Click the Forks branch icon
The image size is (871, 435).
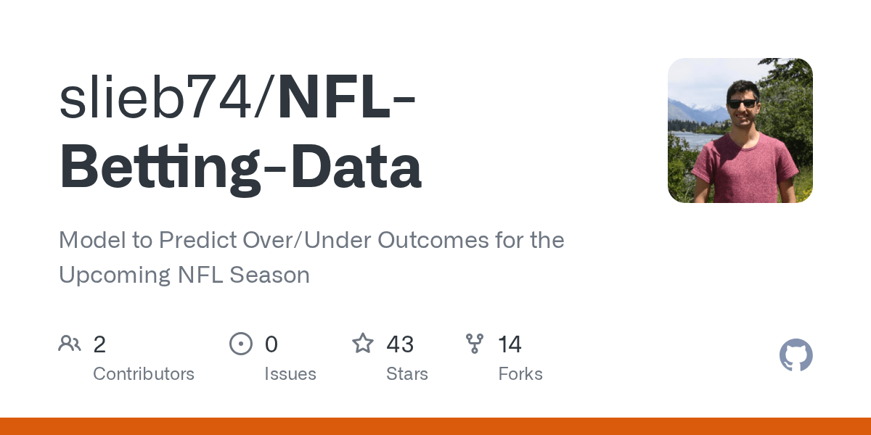(475, 344)
